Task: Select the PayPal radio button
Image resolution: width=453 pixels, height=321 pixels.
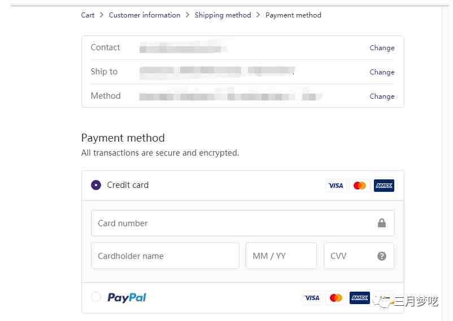Action: point(96,297)
